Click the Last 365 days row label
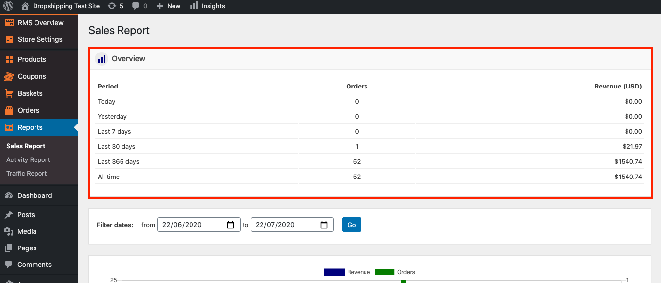661x283 pixels. click(x=119, y=161)
